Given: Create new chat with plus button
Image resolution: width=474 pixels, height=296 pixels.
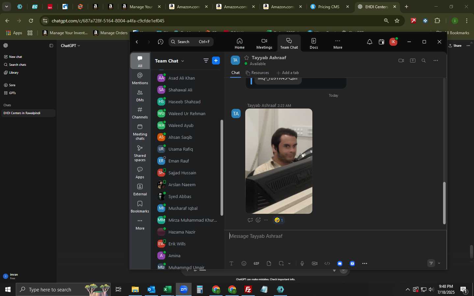Looking at the screenshot, I should click(x=216, y=61).
